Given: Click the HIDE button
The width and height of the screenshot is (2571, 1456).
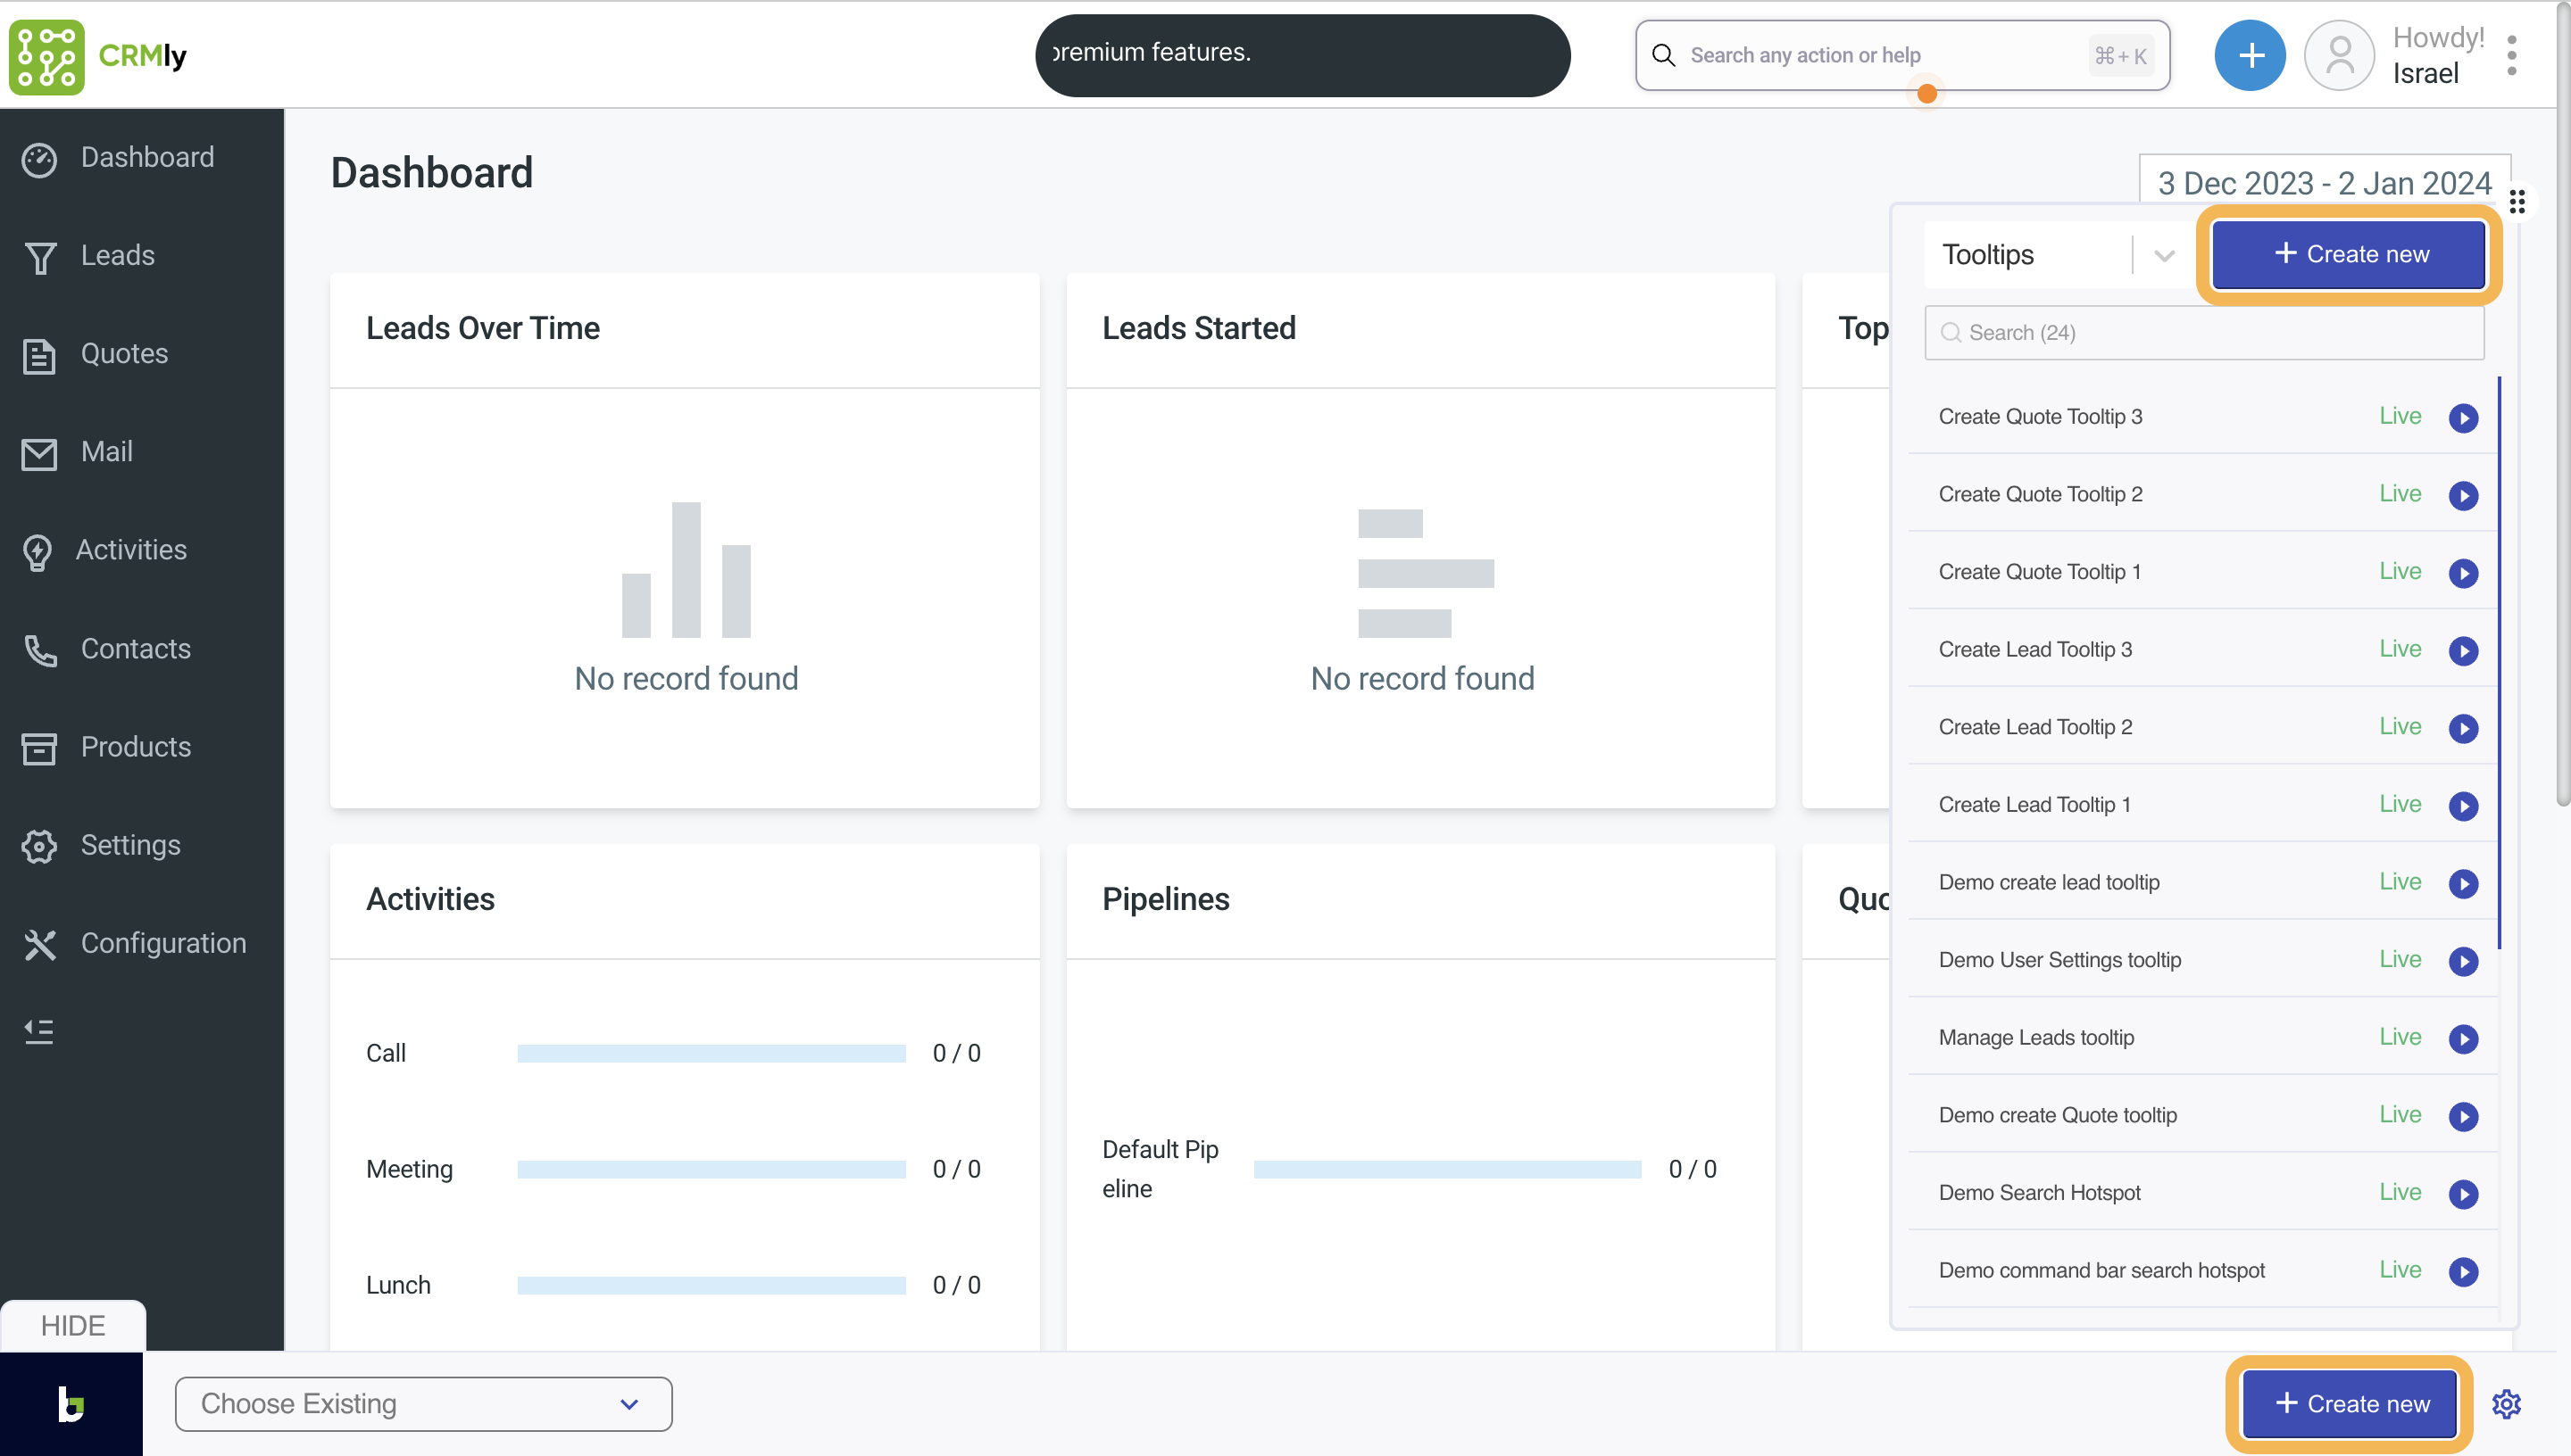Looking at the screenshot, I should tap(72, 1326).
